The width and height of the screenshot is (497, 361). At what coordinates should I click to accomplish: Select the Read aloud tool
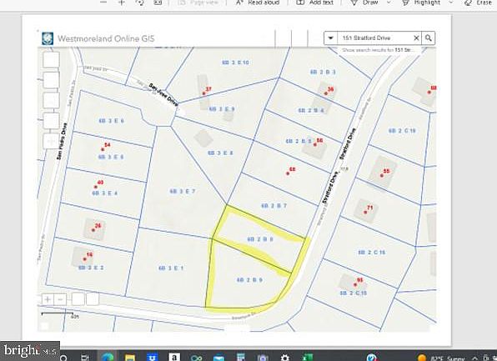point(258,3)
